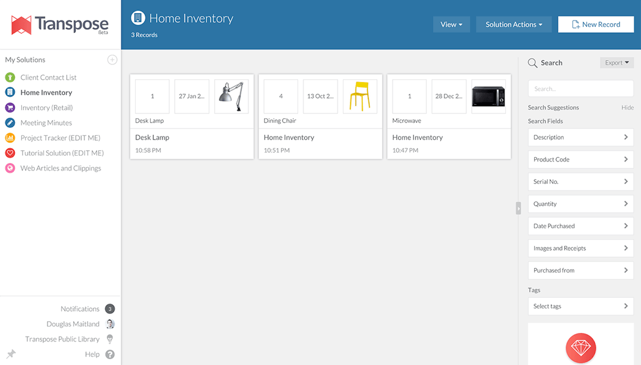Click the Meeting Minutes pencil icon

(x=10, y=123)
